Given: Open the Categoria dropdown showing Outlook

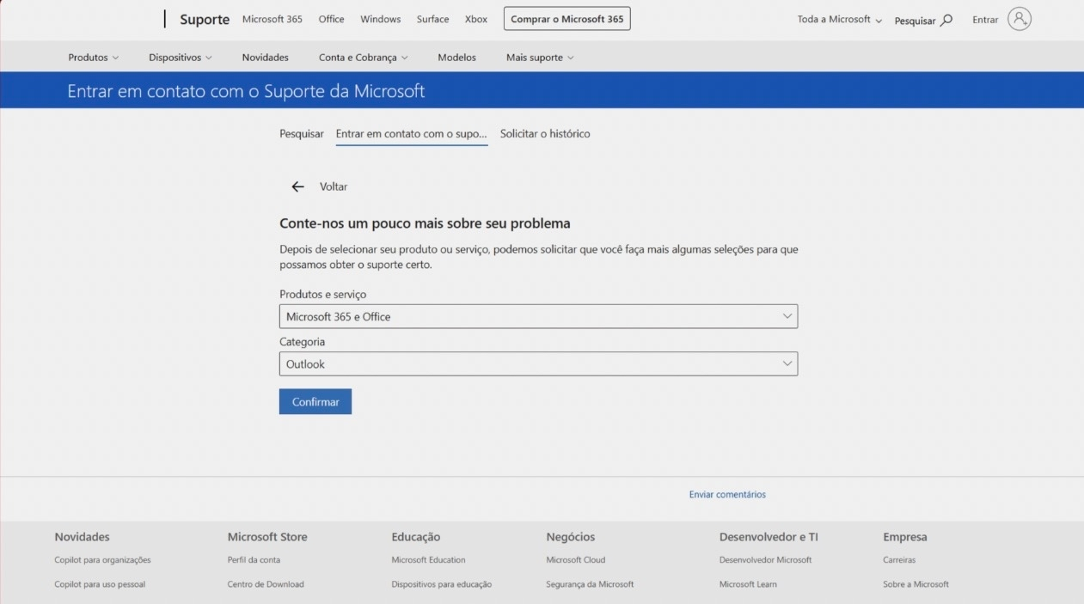Looking at the screenshot, I should 538,363.
